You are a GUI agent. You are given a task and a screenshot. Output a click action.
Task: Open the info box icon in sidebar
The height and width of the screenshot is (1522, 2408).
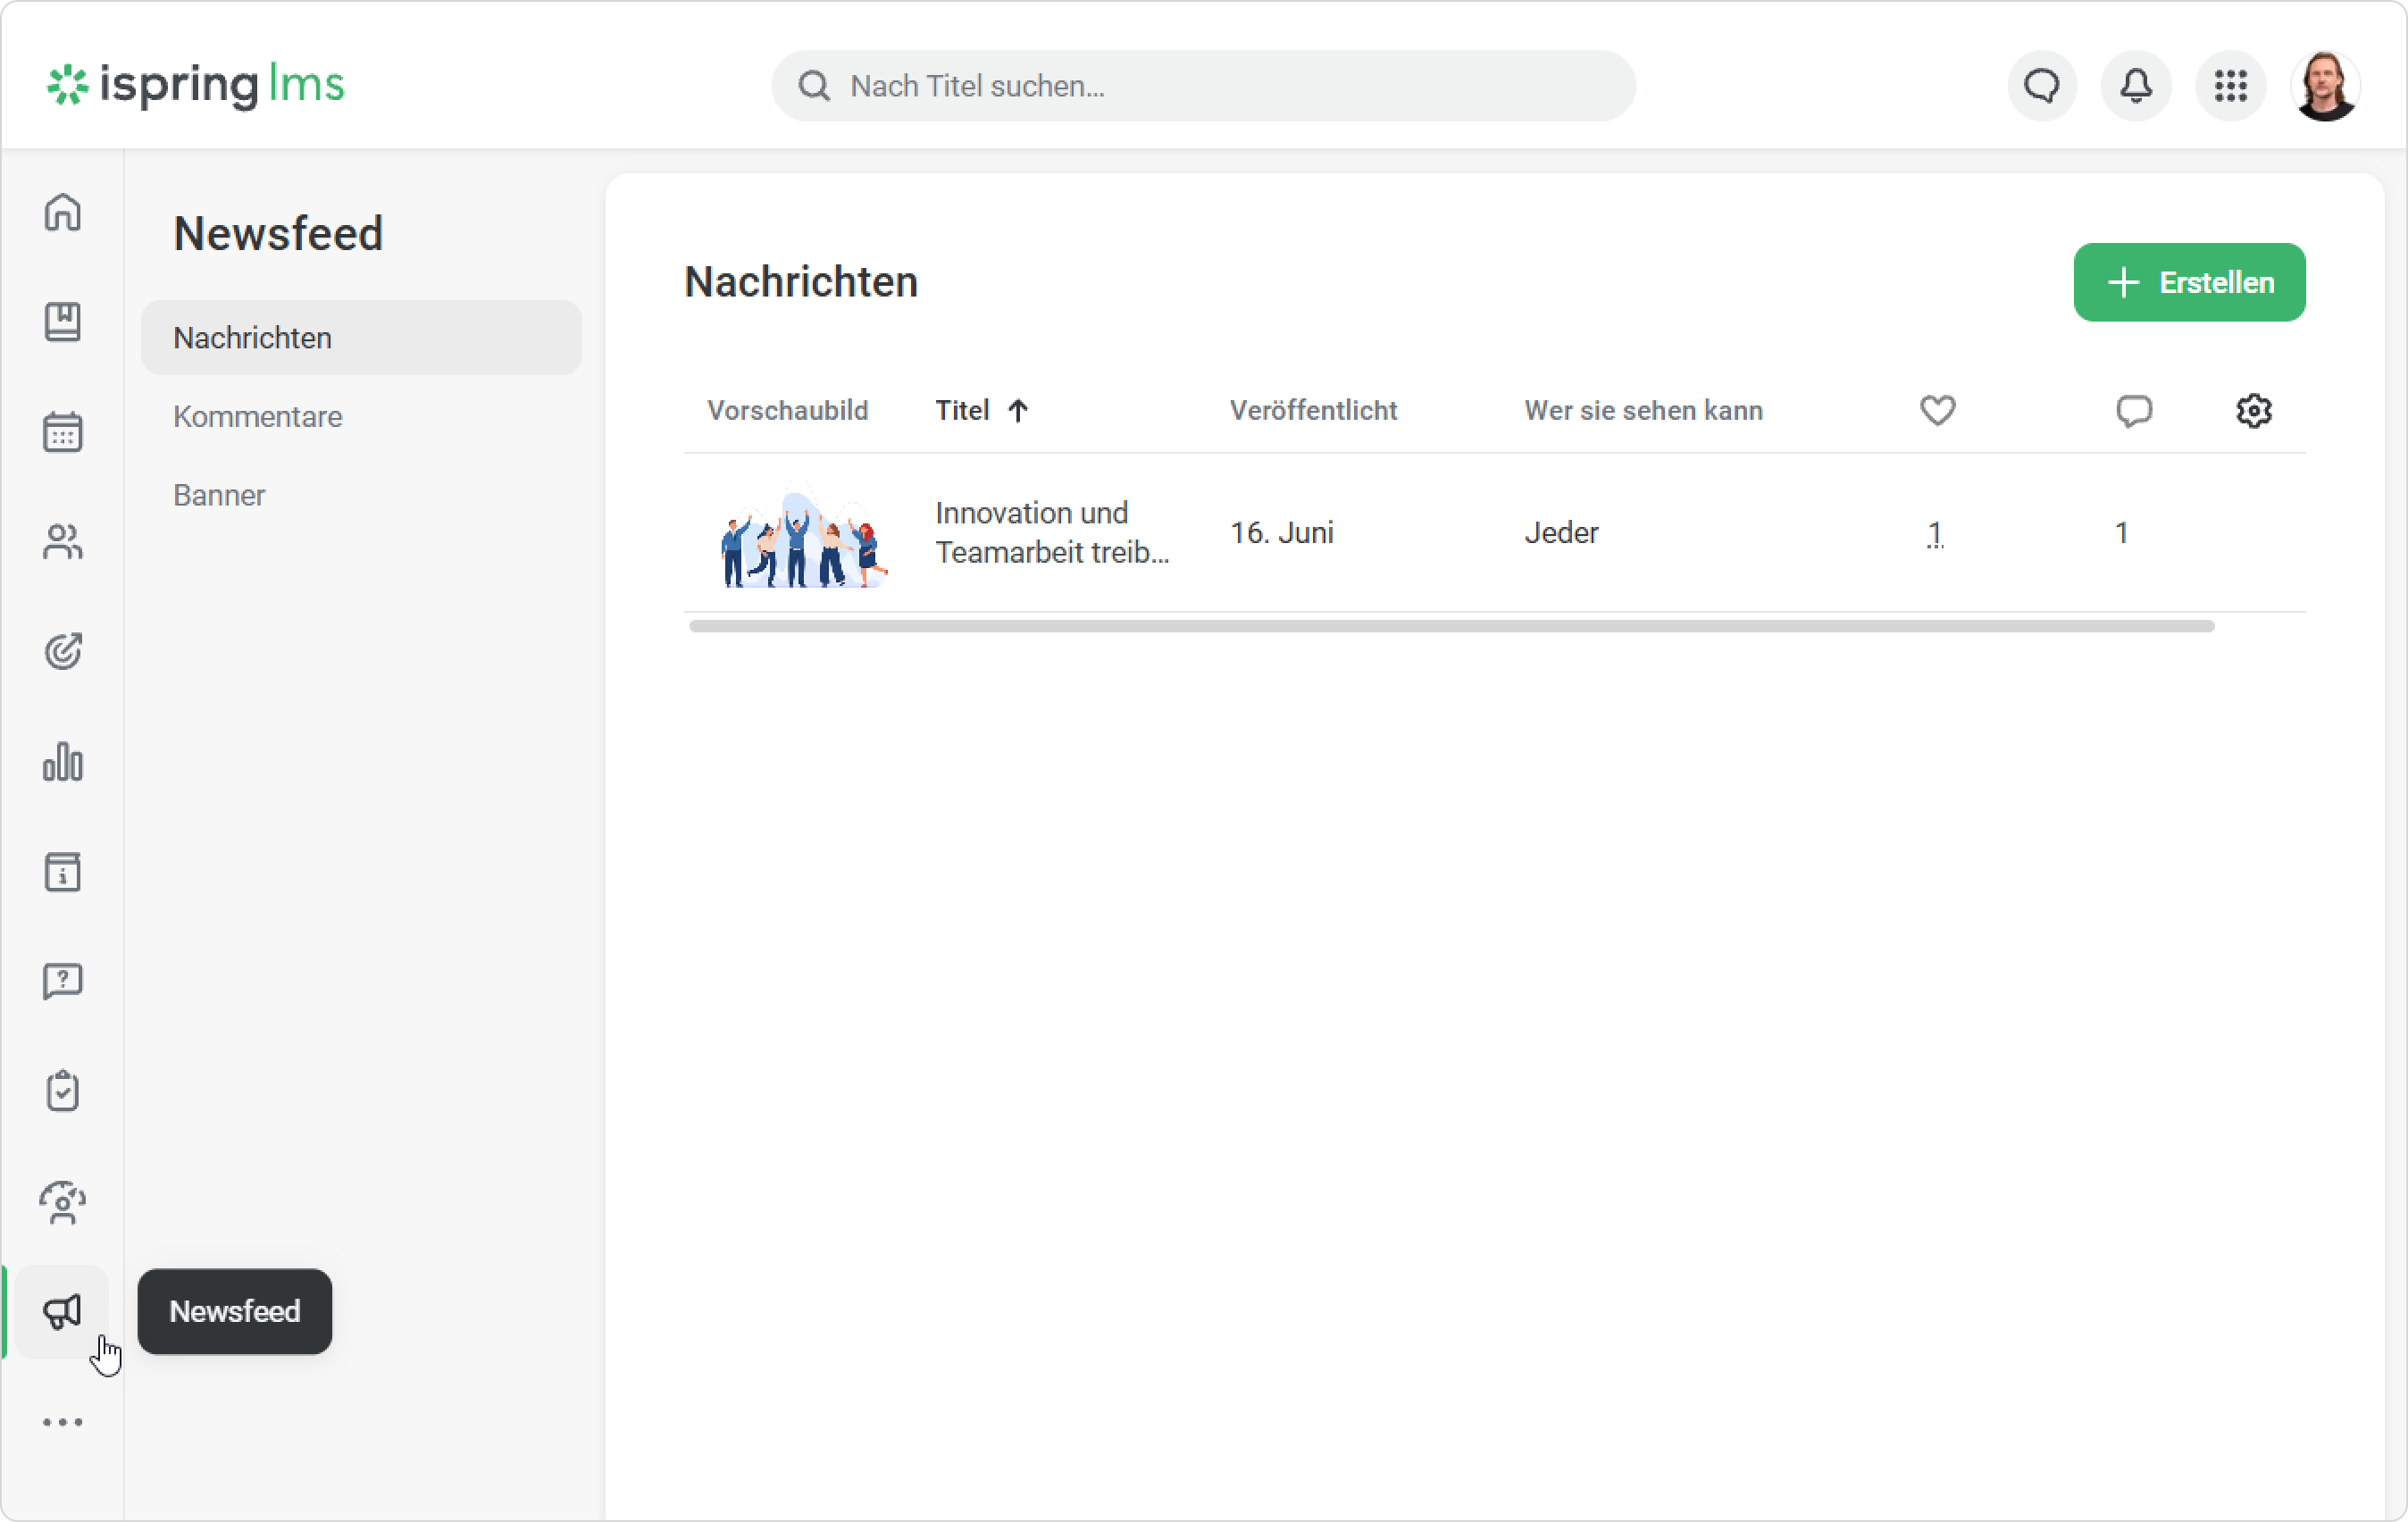62,872
